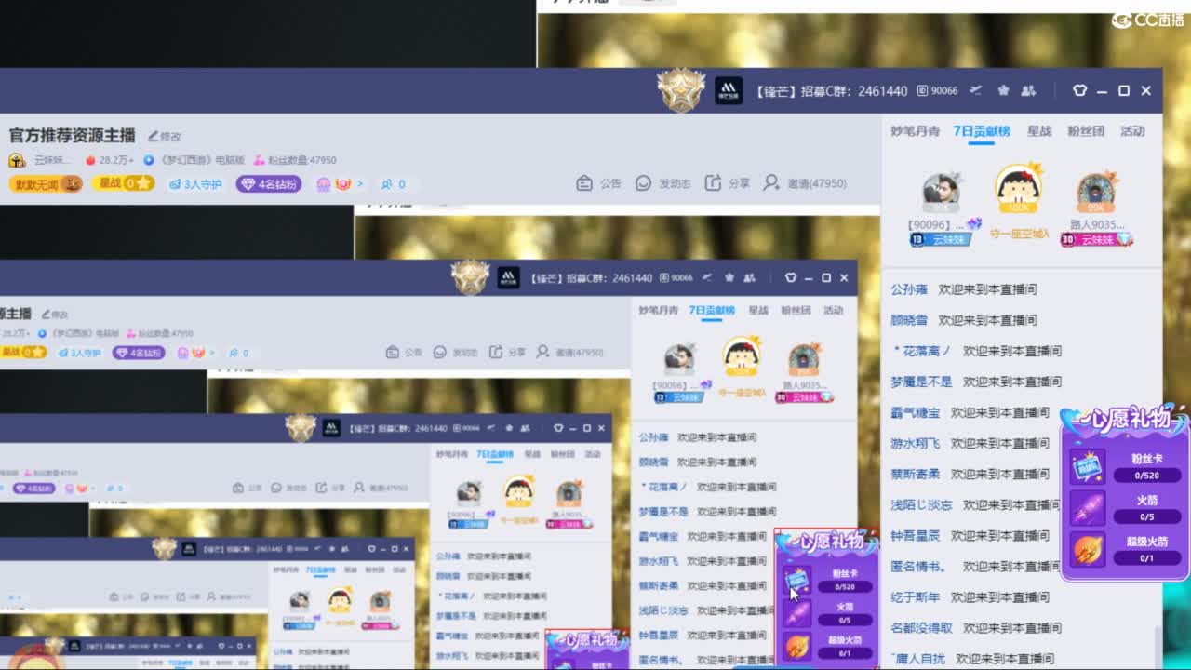This screenshot has height=670, width=1191.
Task: Click the add-friends icon in largest window title bar
Action: [1028, 90]
